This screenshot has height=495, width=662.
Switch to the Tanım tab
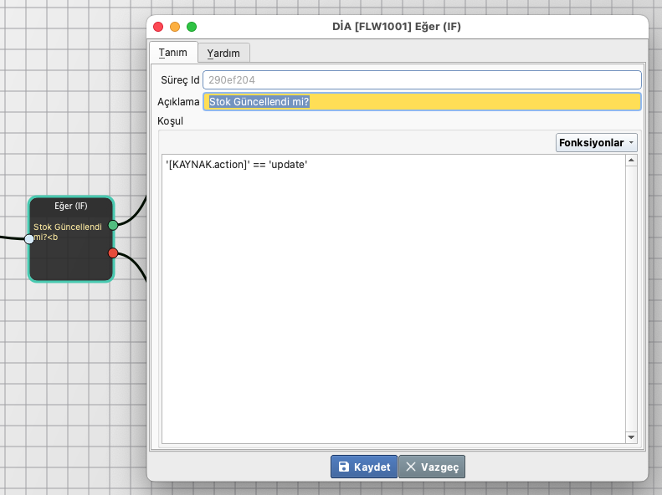point(173,52)
